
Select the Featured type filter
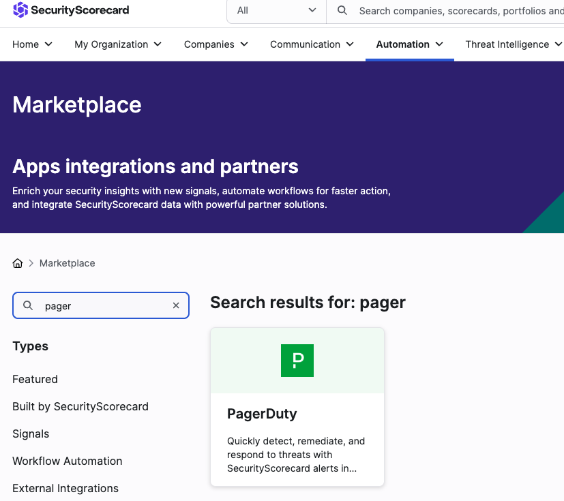pyautogui.click(x=35, y=379)
